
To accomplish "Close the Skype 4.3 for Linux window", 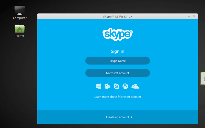I will [194, 16].
